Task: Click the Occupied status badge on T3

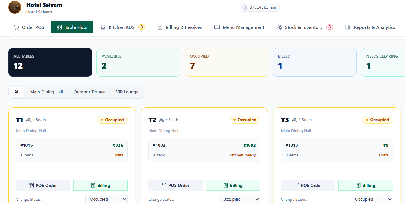Action: tap(378, 120)
